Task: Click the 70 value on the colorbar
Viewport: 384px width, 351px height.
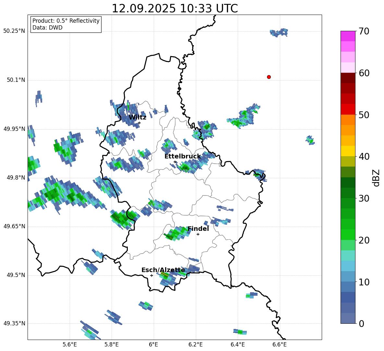Action: (x=365, y=31)
